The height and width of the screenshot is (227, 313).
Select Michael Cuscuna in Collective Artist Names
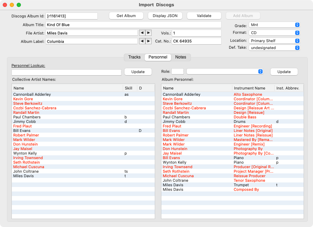click(83, 167)
